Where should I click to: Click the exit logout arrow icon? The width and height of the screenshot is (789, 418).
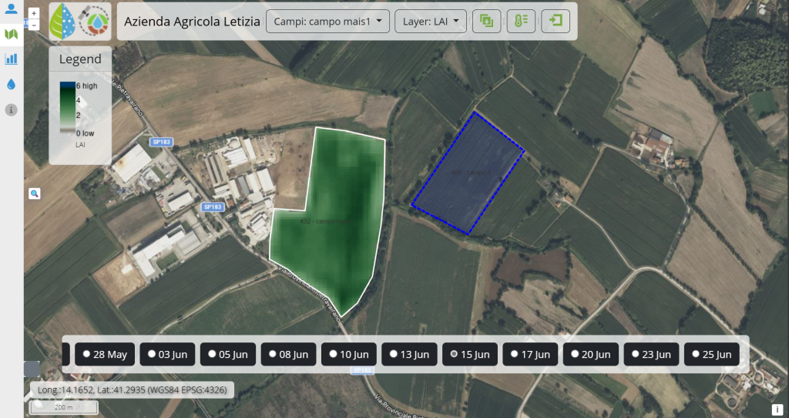[x=556, y=21]
